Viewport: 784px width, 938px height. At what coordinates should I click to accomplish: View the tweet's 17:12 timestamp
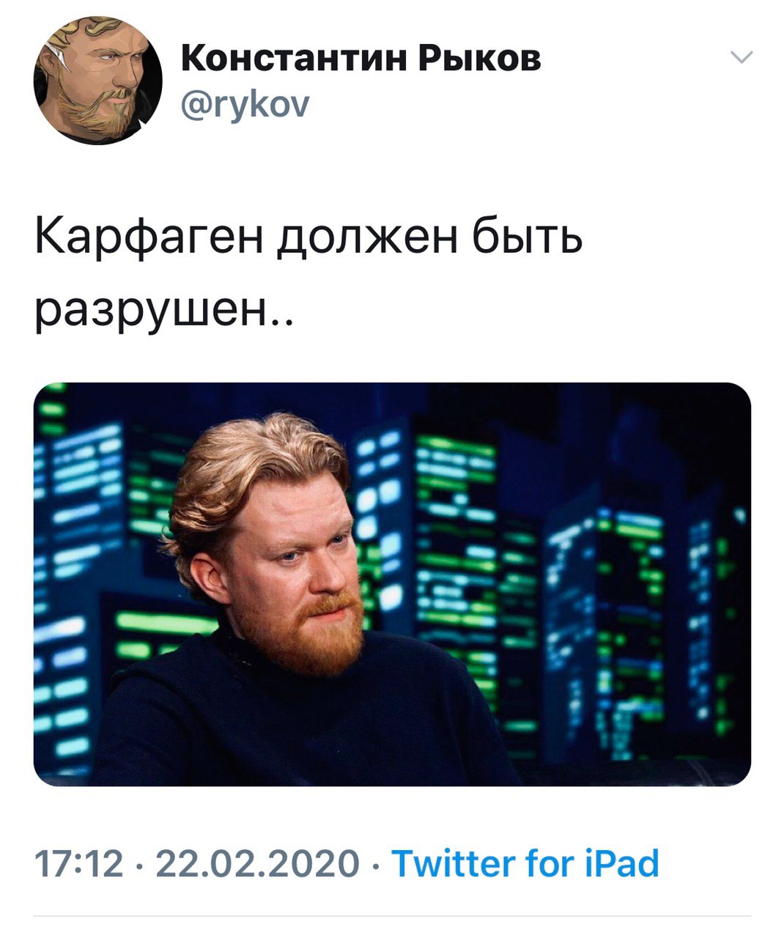tap(78, 863)
